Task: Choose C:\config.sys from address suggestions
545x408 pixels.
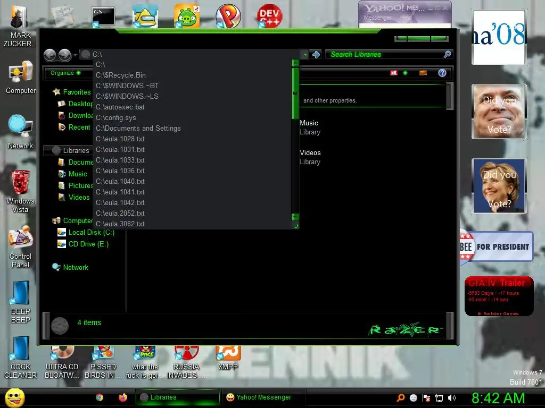Action: coord(193,117)
